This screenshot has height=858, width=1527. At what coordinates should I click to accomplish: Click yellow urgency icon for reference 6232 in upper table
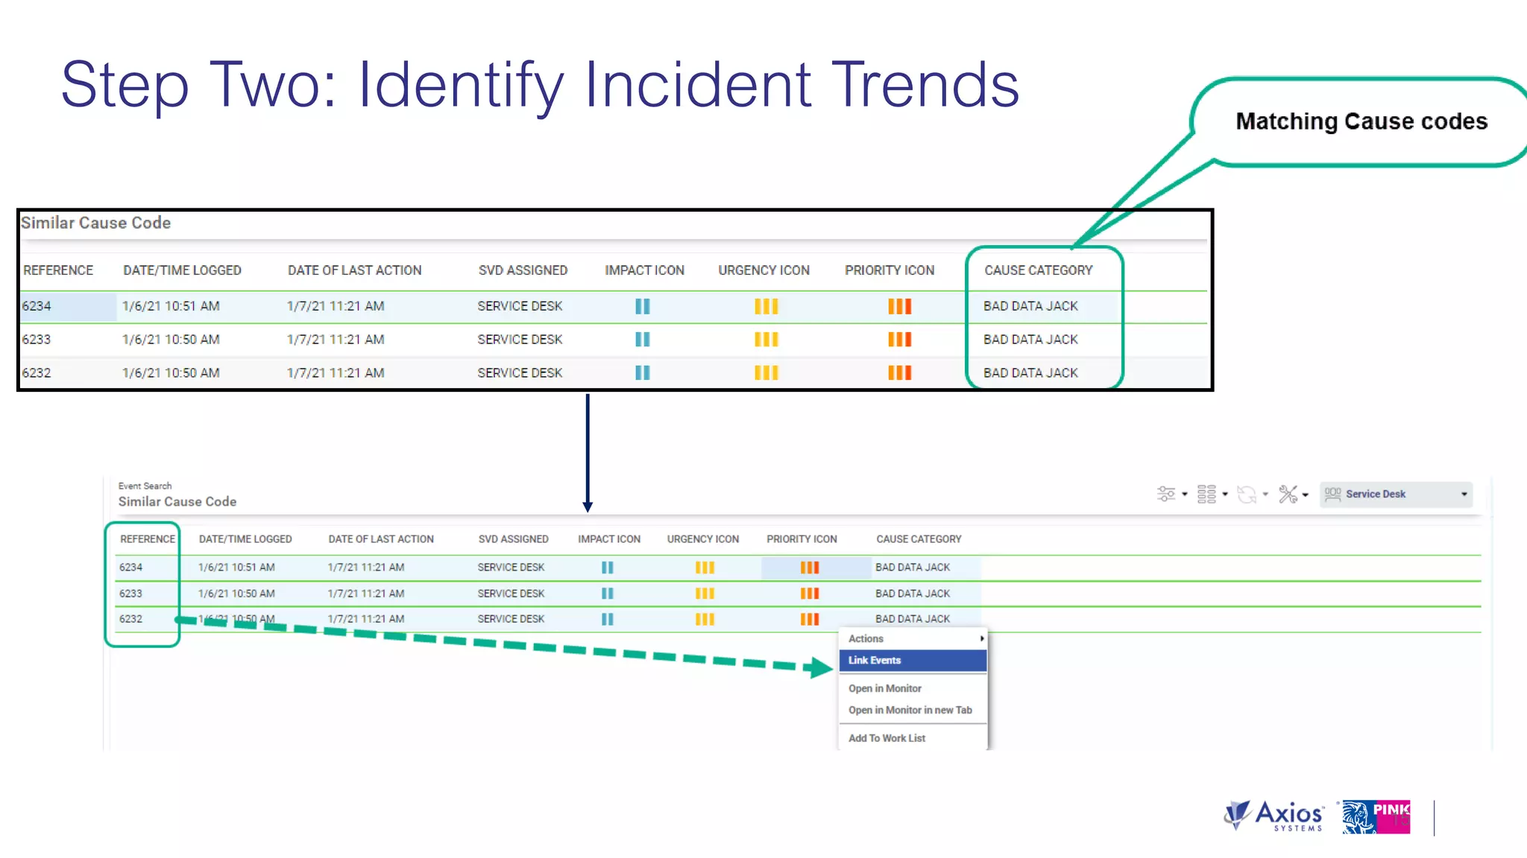pos(766,372)
